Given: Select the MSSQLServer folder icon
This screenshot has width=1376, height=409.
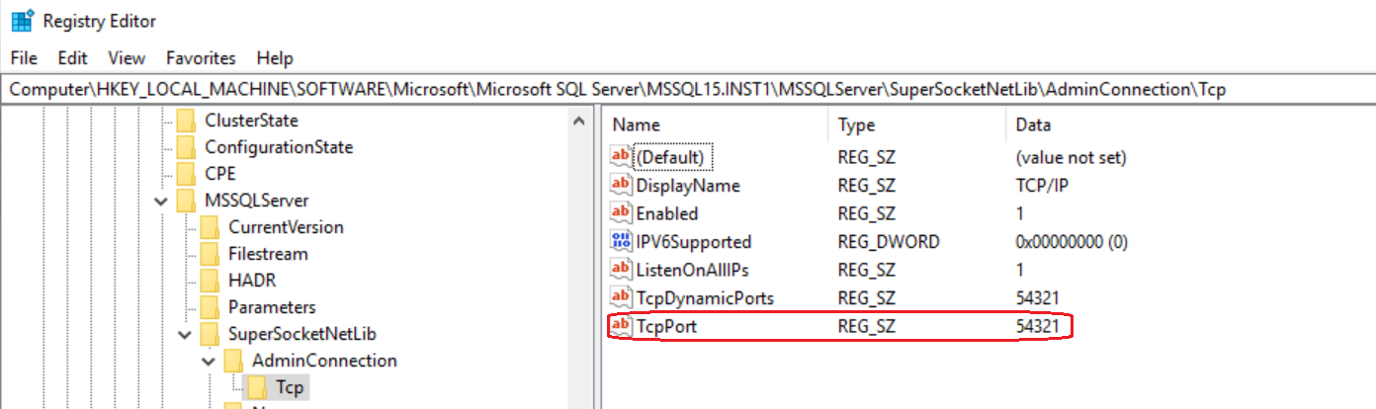Looking at the screenshot, I should tap(187, 201).
